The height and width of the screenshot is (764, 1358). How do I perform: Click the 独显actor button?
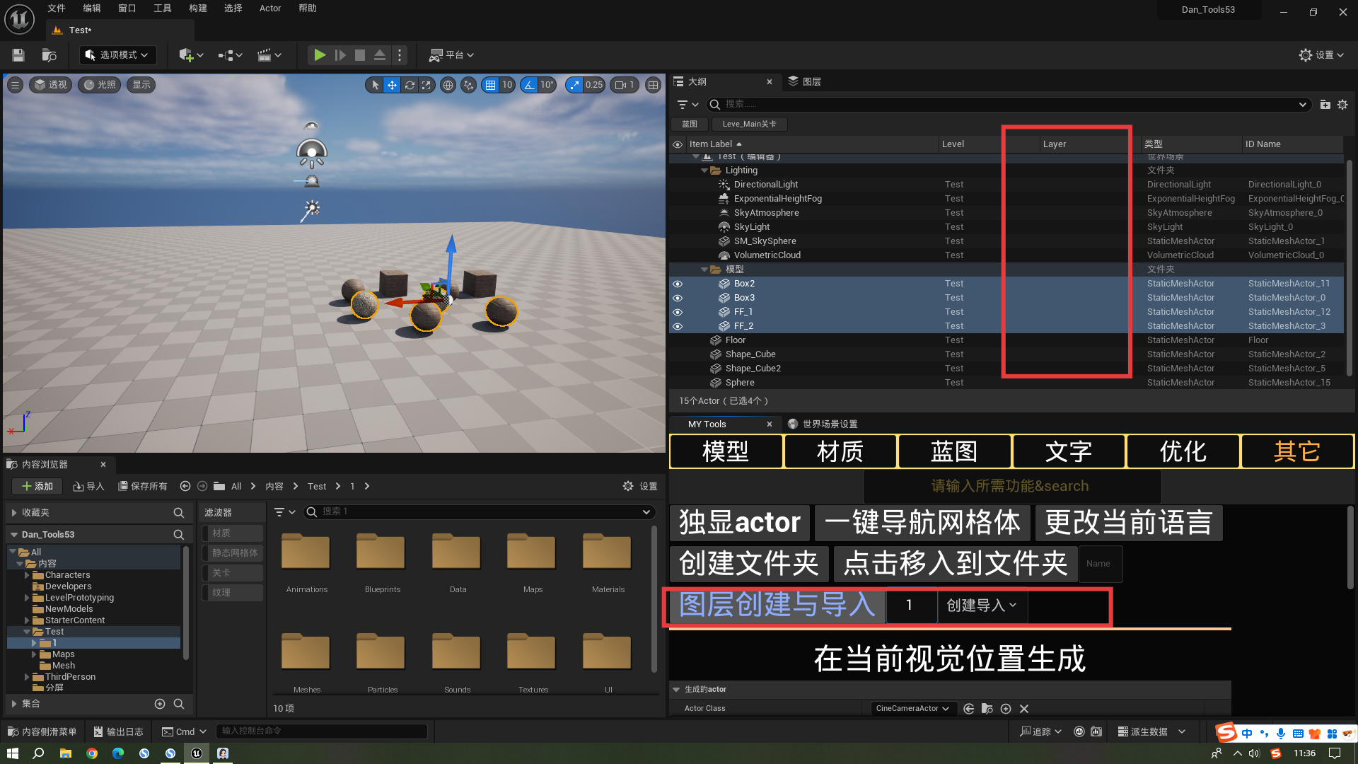pyautogui.click(x=740, y=523)
